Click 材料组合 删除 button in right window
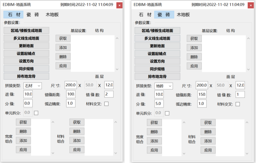 [208, 132]
